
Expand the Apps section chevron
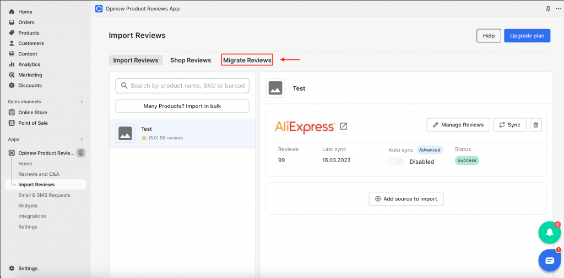tap(82, 139)
